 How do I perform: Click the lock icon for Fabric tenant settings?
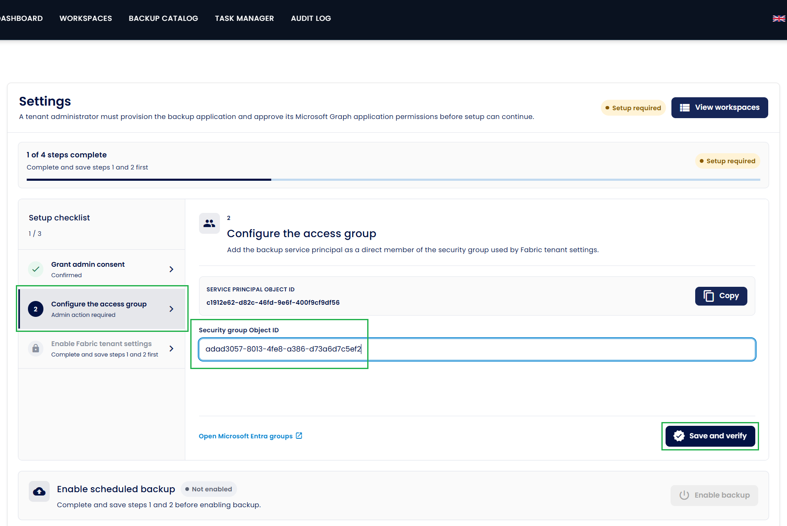click(36, 349)
